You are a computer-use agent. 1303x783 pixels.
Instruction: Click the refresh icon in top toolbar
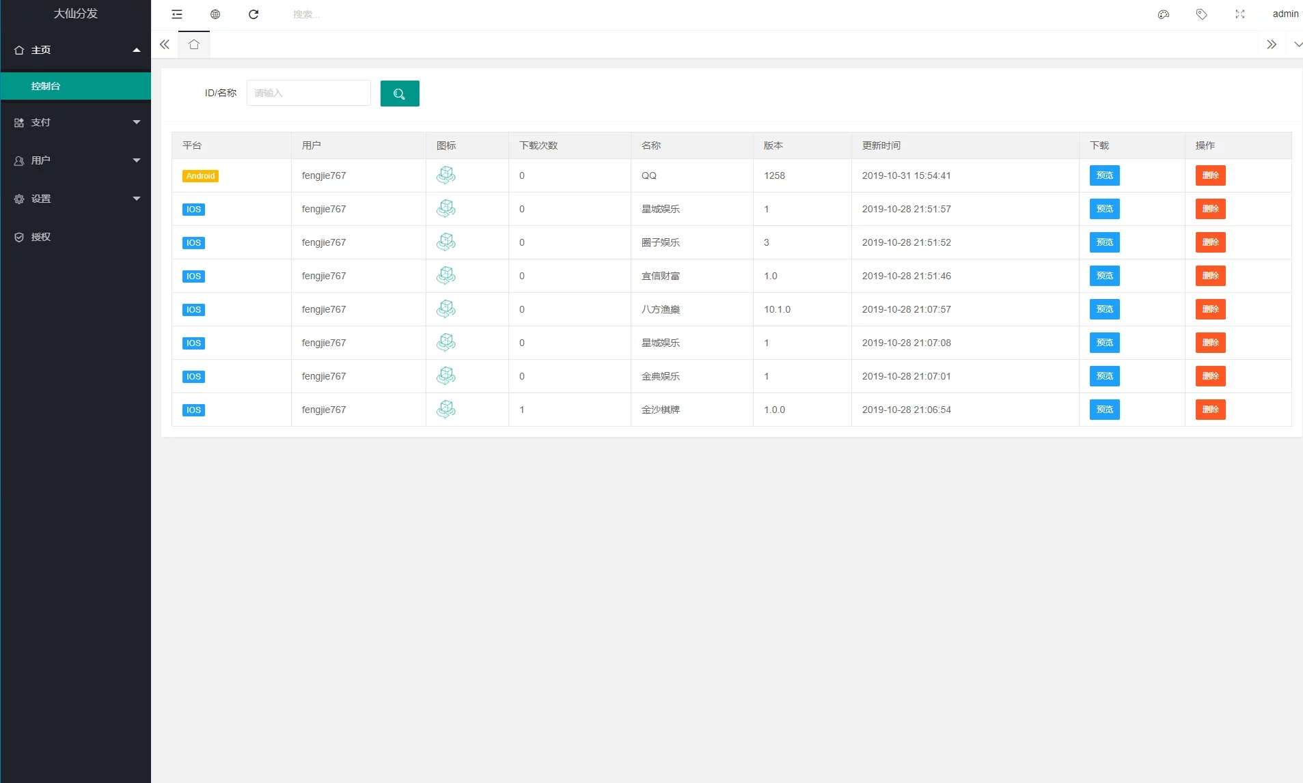pyautogui.click(x=253, y=14)
